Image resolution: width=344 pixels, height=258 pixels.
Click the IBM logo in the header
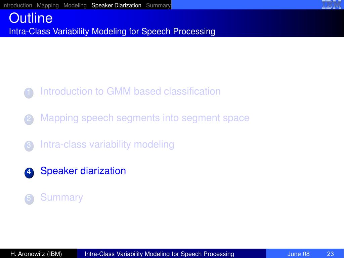click(331, 5)
